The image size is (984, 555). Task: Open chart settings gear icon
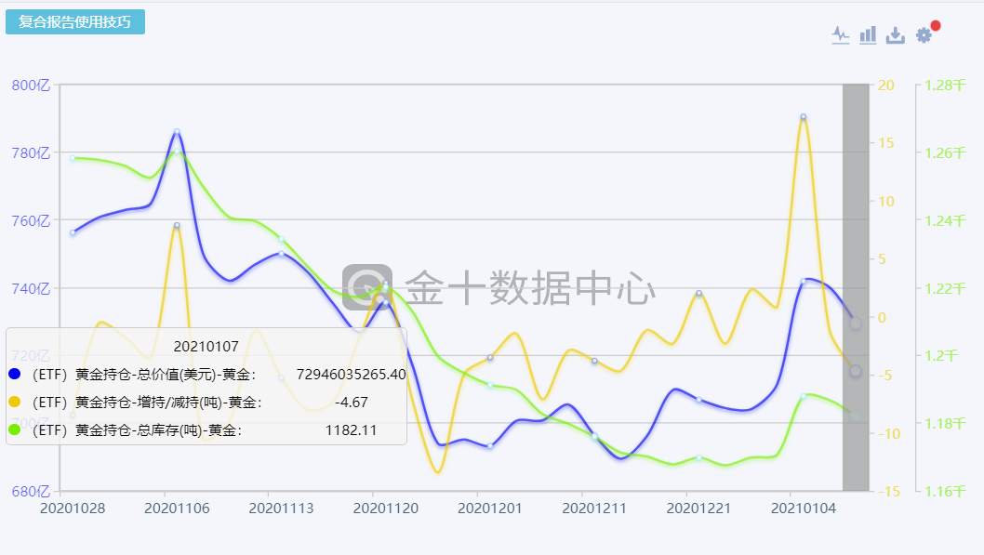924,35
